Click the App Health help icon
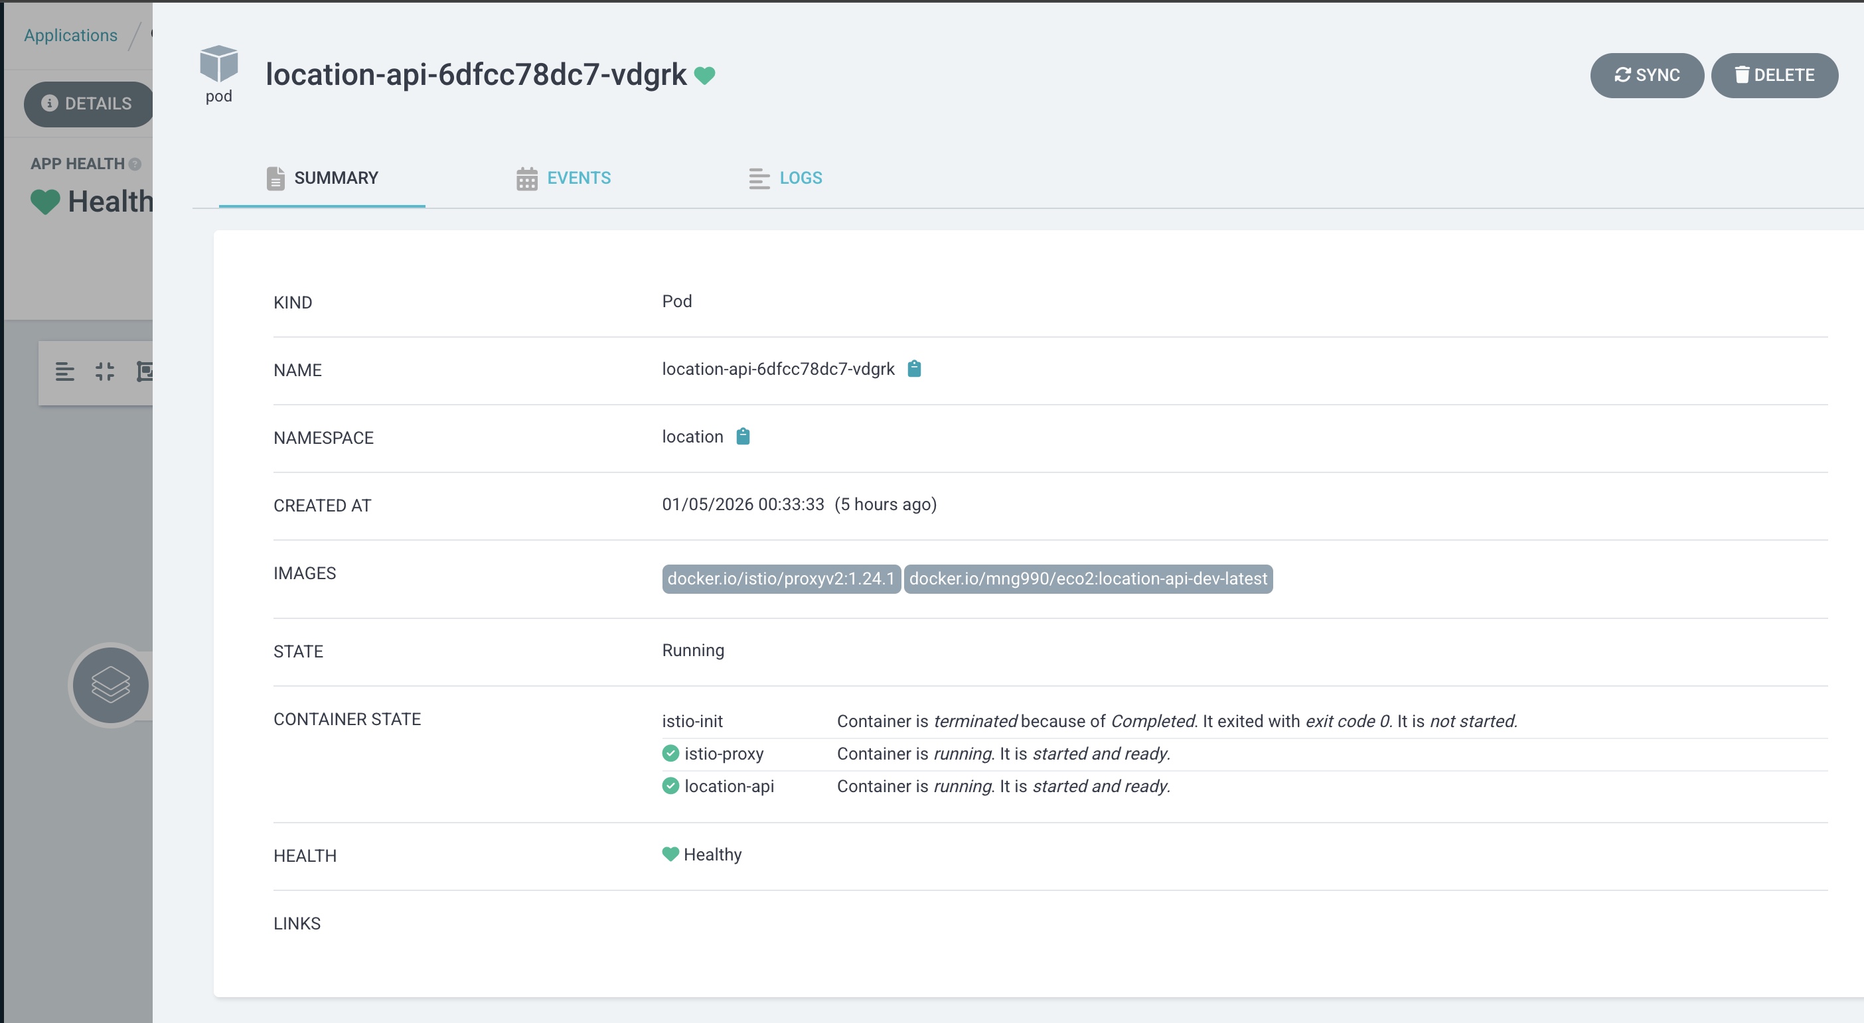The image size is (1864, 1023). coord(135,164)
